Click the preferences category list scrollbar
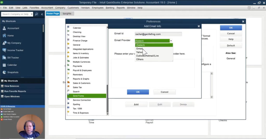This screenshot has height=139, width=266. point(108,99)
